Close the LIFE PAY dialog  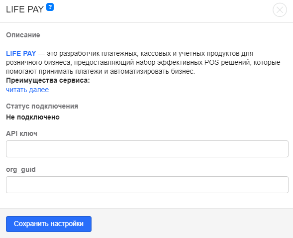click(280, 10)
